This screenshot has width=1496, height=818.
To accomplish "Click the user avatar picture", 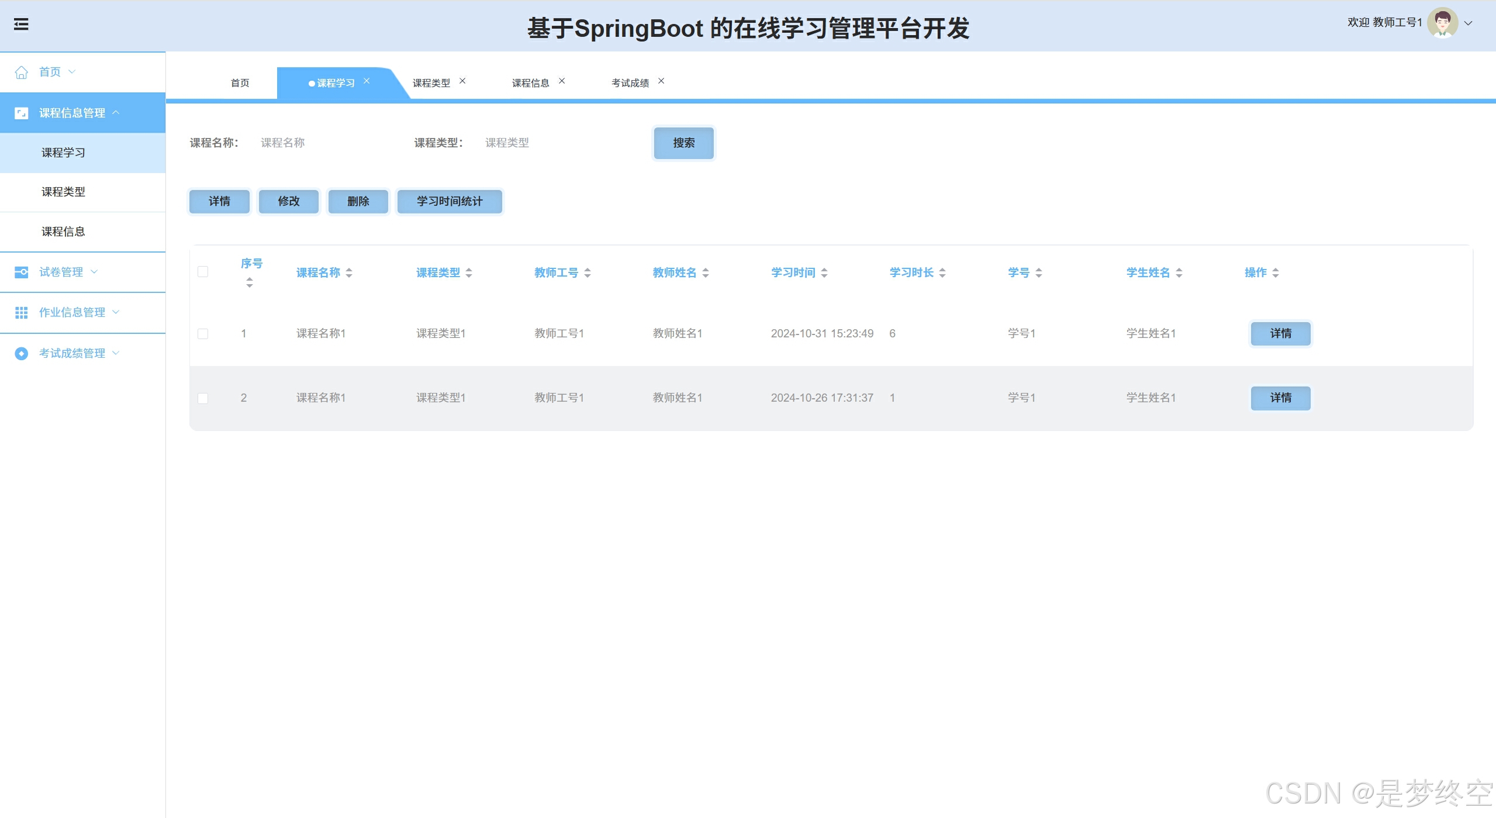I will pyautogui.click(x=1442, y=23).
